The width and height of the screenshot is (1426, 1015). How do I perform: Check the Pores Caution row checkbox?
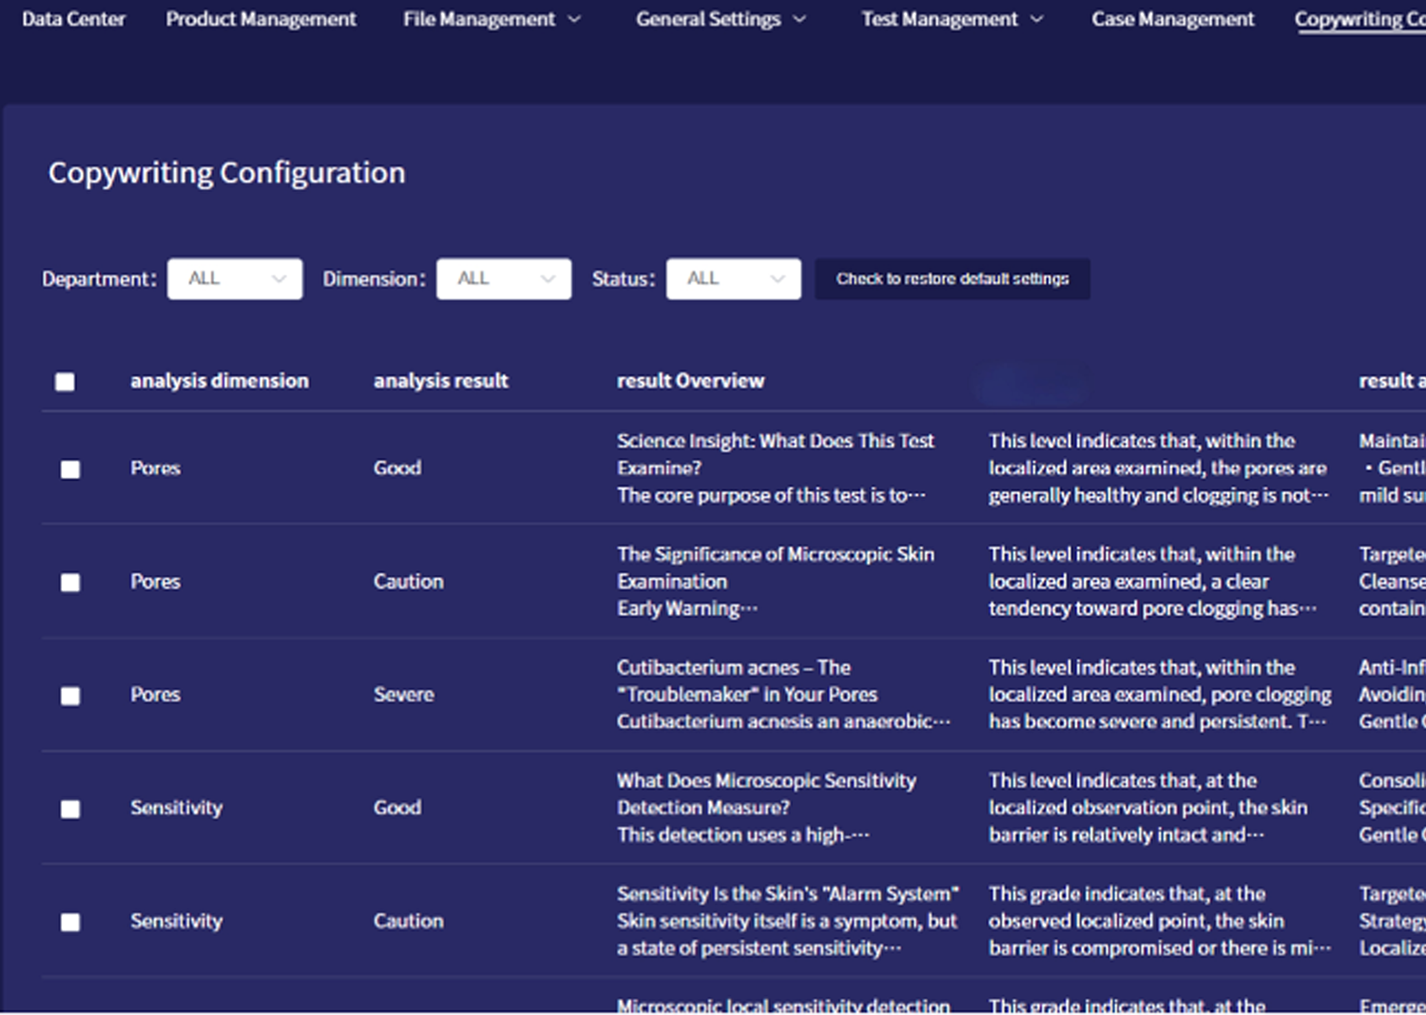[70, 583]
